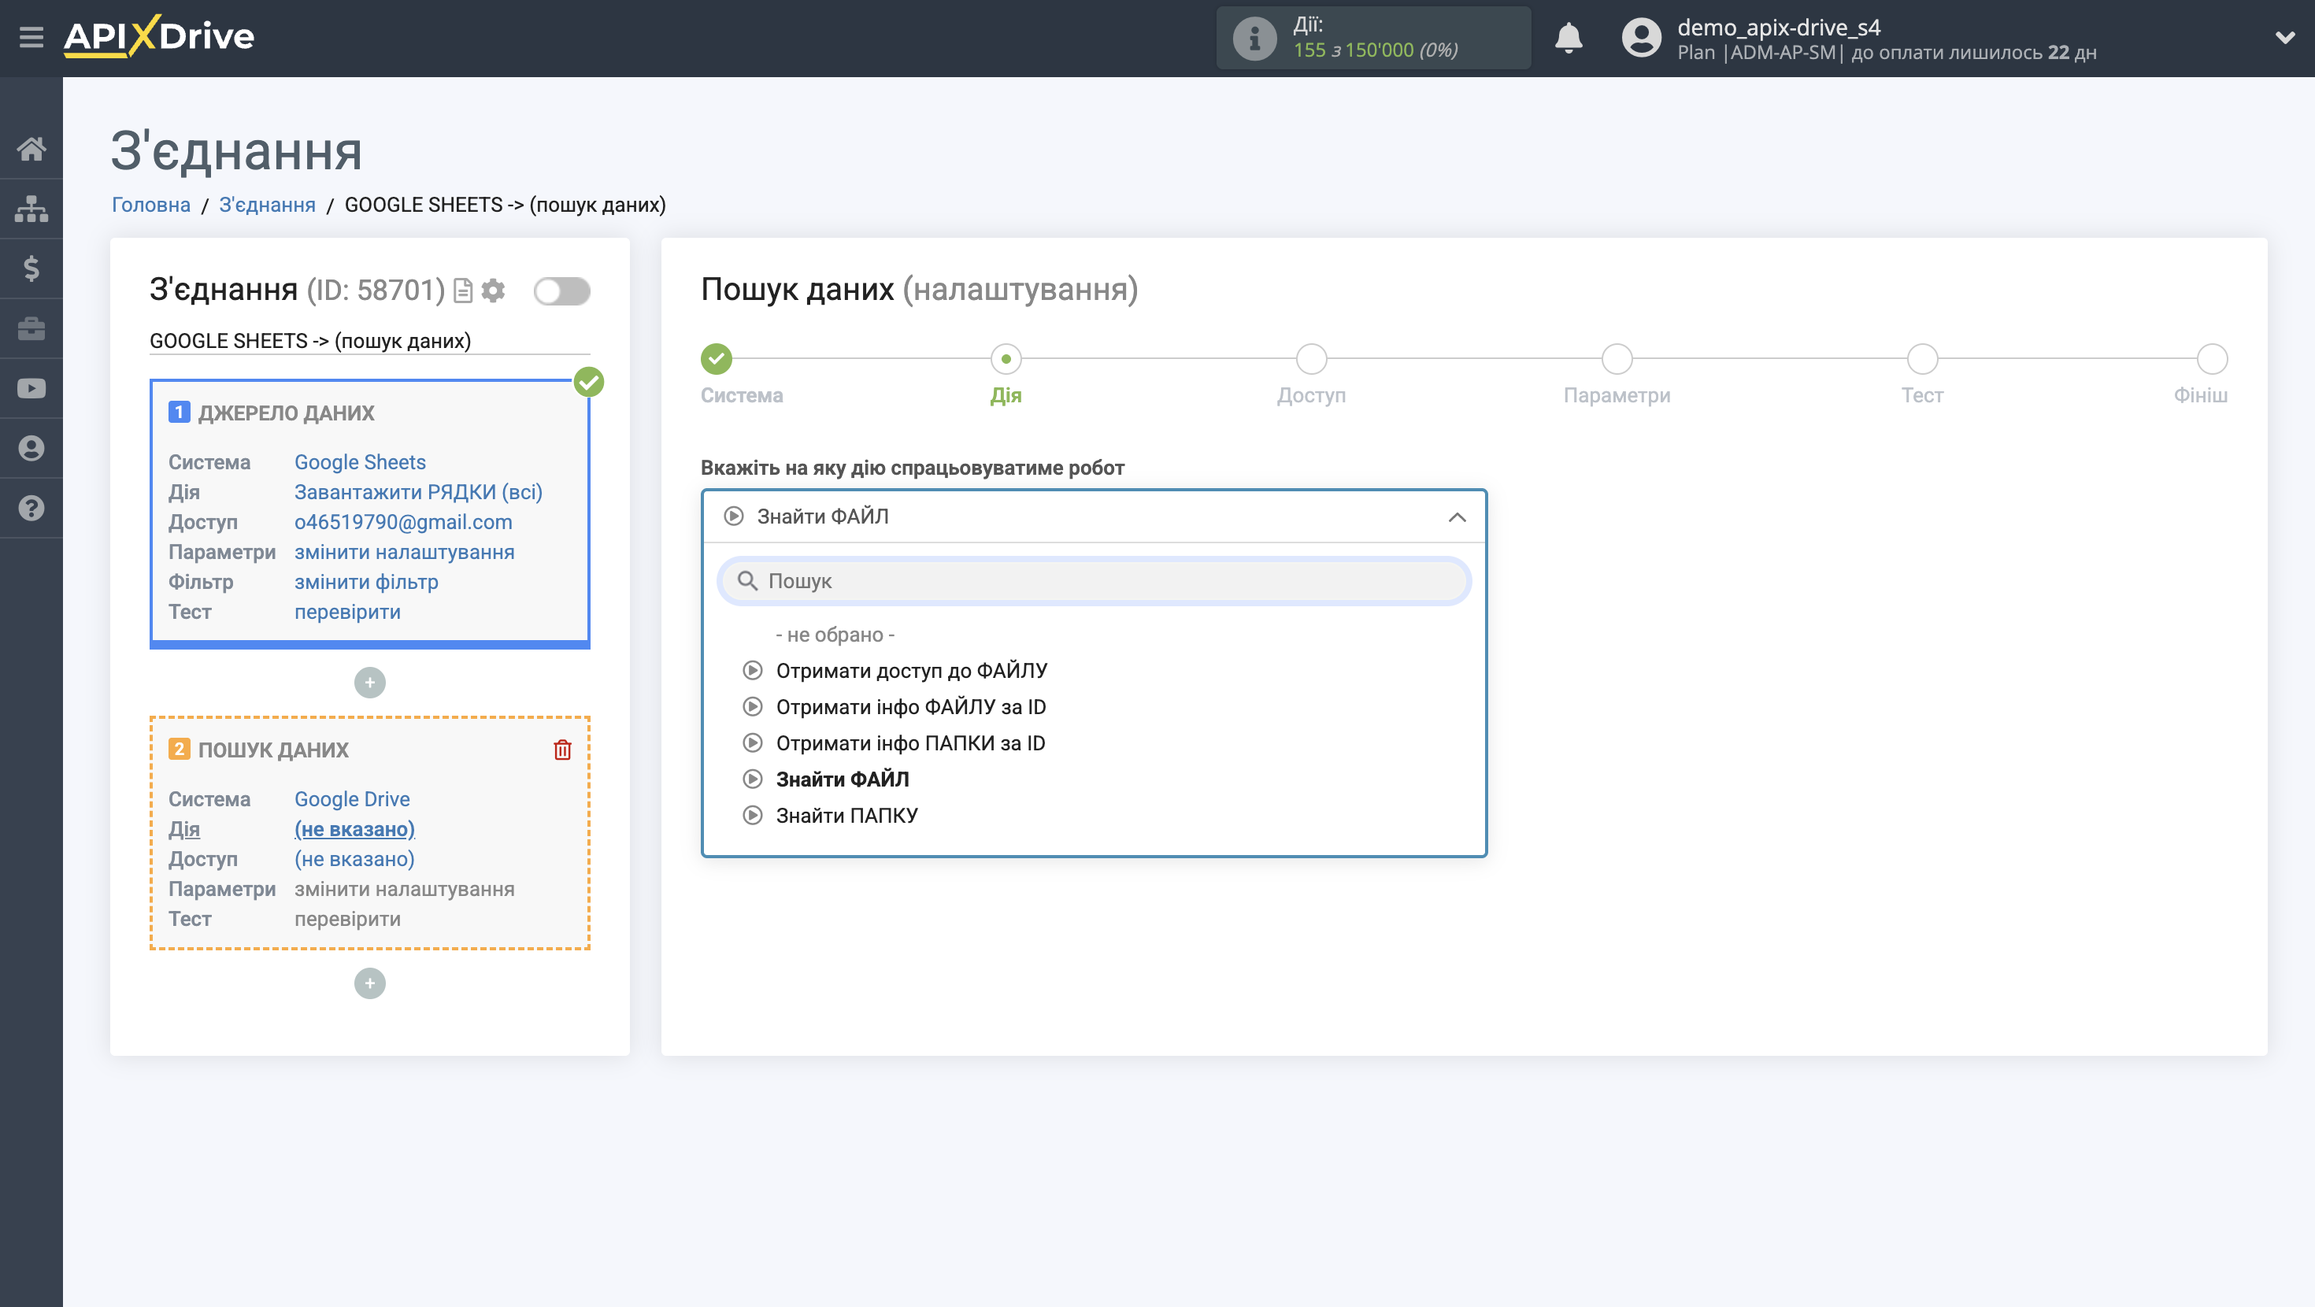2315x1307 pixels.
Task: Select Знайти ФАЙЛ option in list
Action: click(x=842, y=779)
